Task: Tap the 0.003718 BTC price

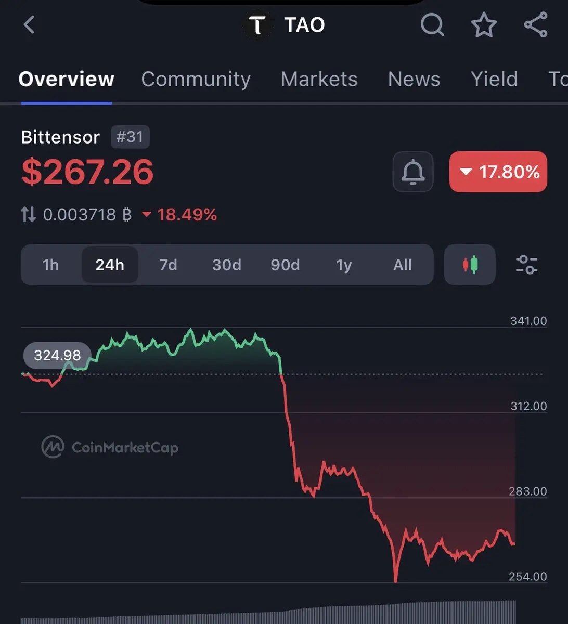Action: [x=87, y=214]
